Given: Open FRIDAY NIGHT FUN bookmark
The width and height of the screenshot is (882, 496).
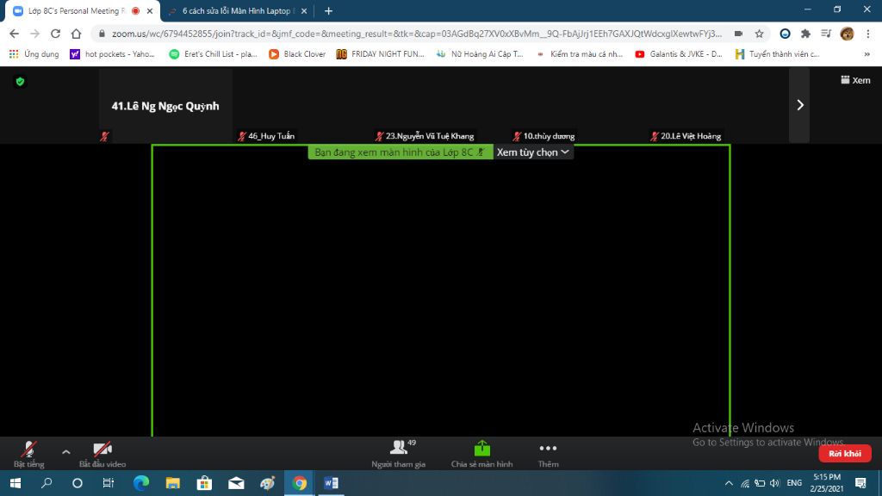Looking at the screenshot, I should pyautogui.click(x=380, y=54).
